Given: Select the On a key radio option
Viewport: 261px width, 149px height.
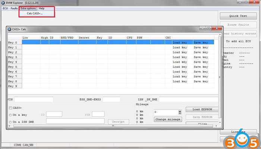Looking at the screenshot, I should point(10,115).
